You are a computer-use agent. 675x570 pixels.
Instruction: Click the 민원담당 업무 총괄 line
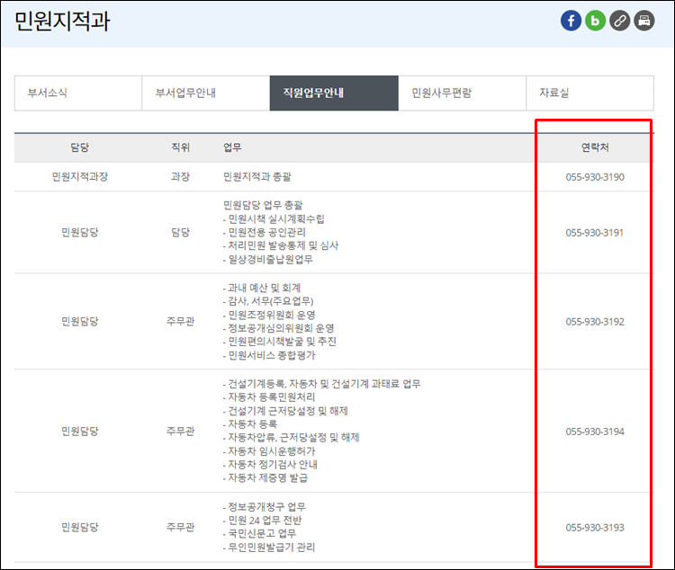click(263, 205)
